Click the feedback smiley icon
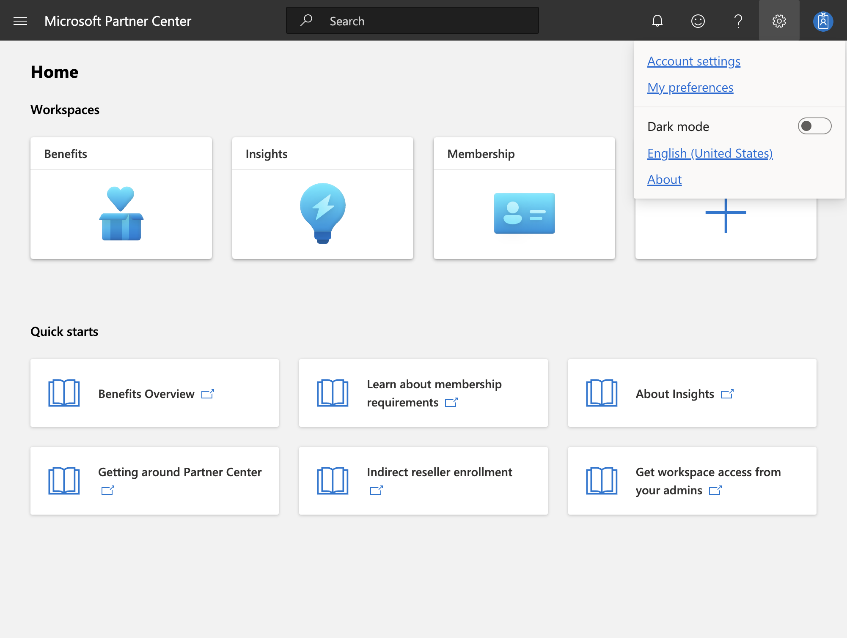 click(x=698, y=21)
